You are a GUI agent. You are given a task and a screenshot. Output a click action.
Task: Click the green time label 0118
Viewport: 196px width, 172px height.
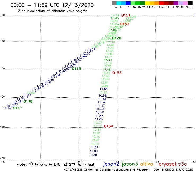pos(28,101)
